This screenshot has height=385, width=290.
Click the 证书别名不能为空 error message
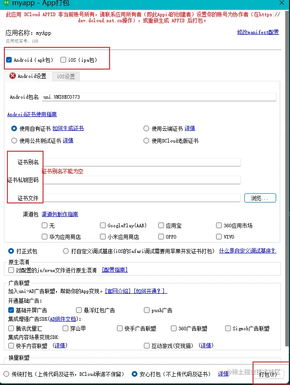(63, 171)
